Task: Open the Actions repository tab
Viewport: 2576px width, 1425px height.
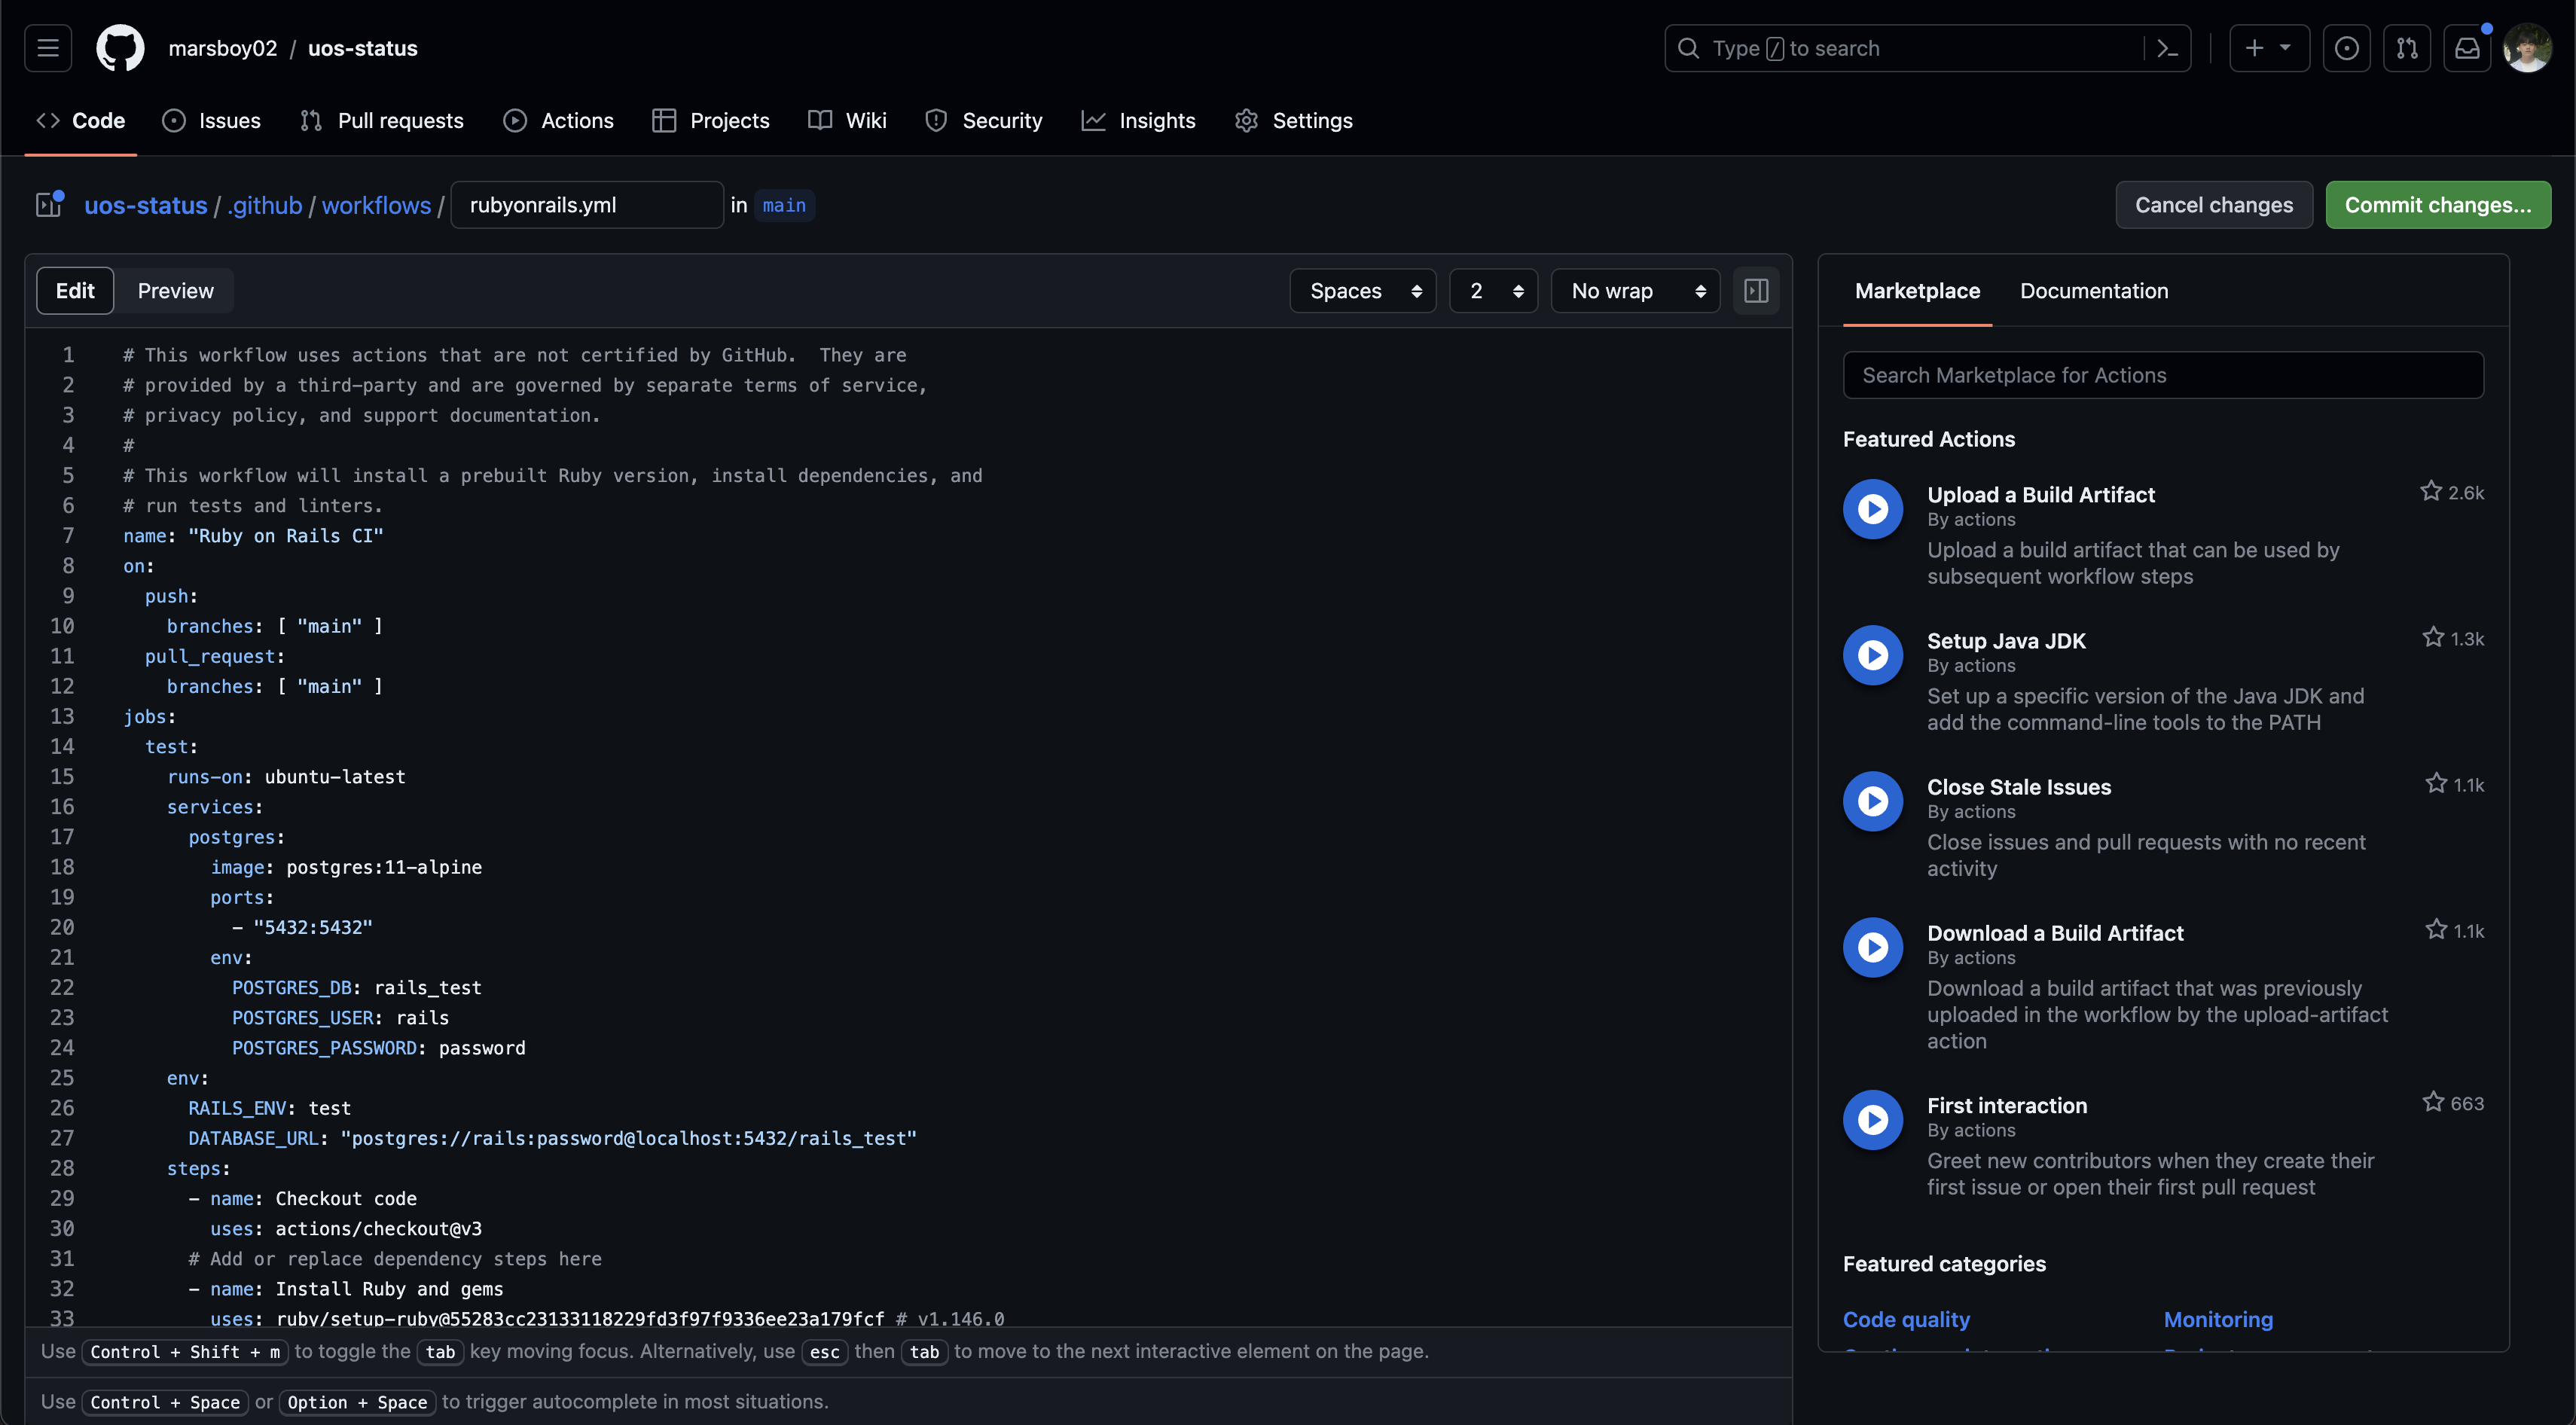Action: [559, 120]
